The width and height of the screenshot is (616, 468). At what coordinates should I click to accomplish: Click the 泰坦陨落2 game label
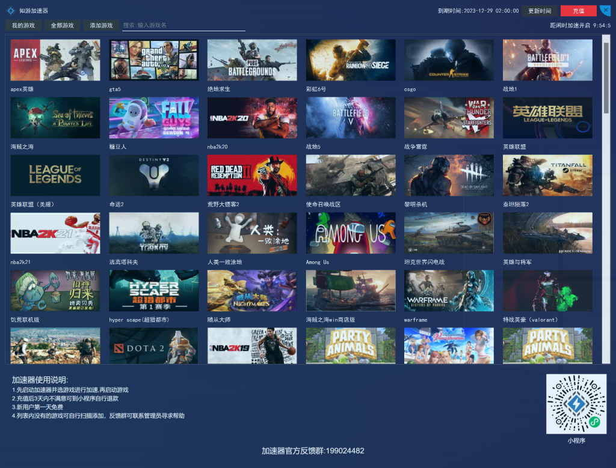516,204
